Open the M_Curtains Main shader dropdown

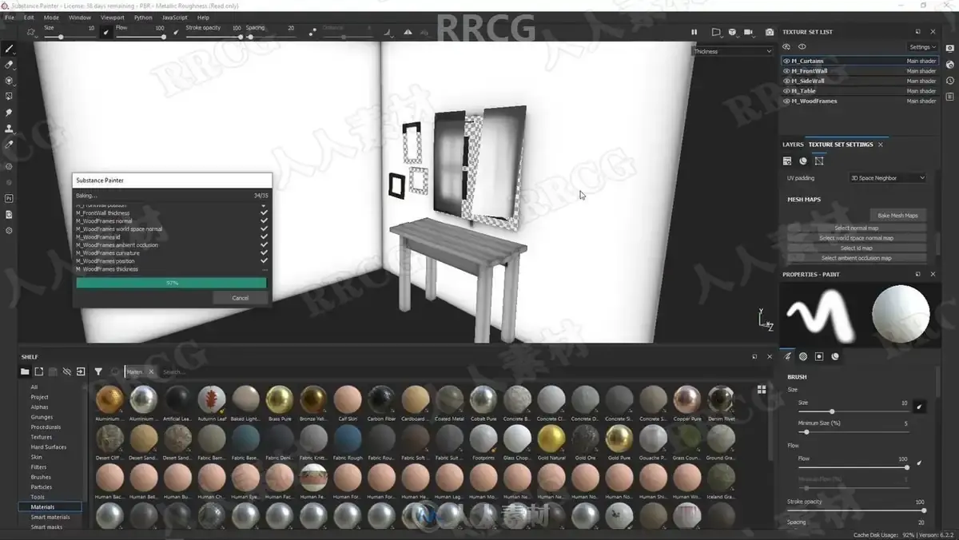921,61
